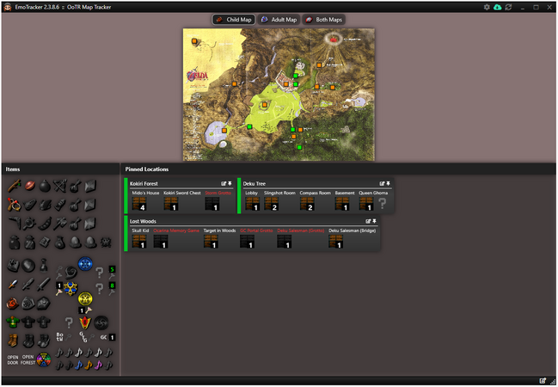Image resolution: width=558 pixels, height=387 pixels.
Task: Open notes for Lost Woods location
Action: [369, 221]
